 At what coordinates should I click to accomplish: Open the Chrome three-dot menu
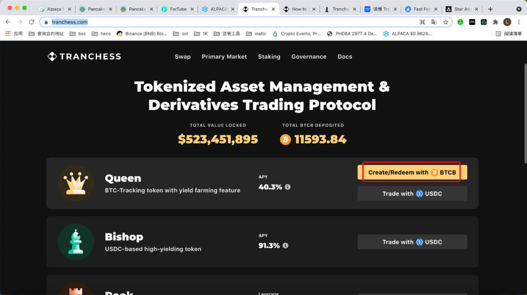point(519,22)
